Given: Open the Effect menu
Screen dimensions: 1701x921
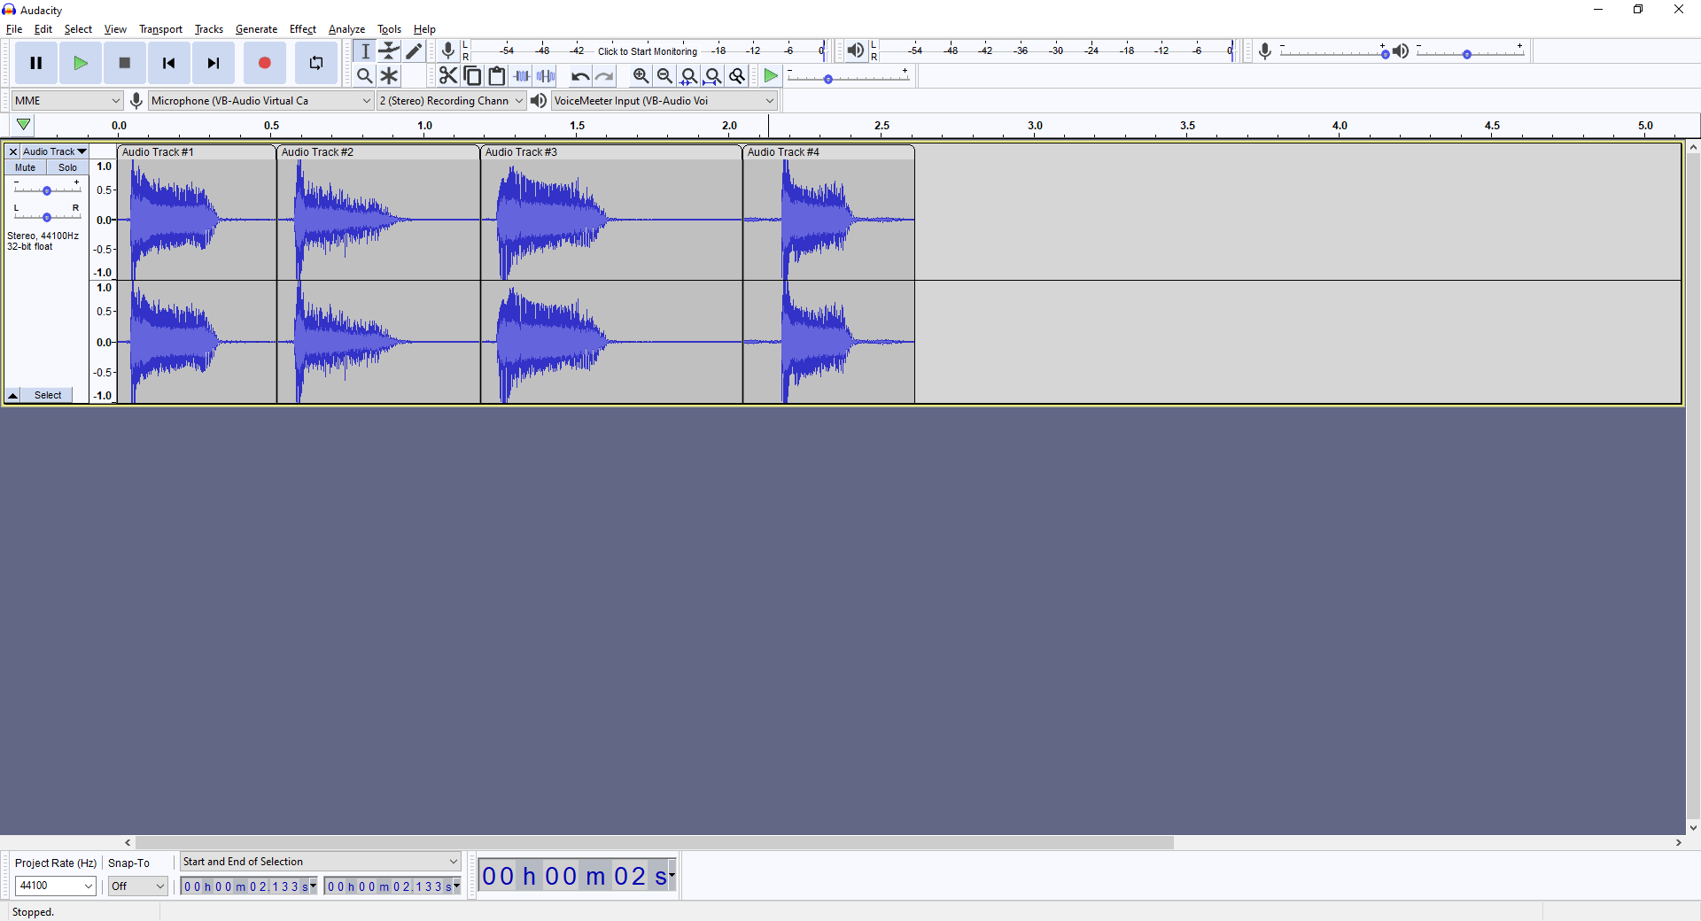Looking at the screenshot, I should [x=303, y=29].
